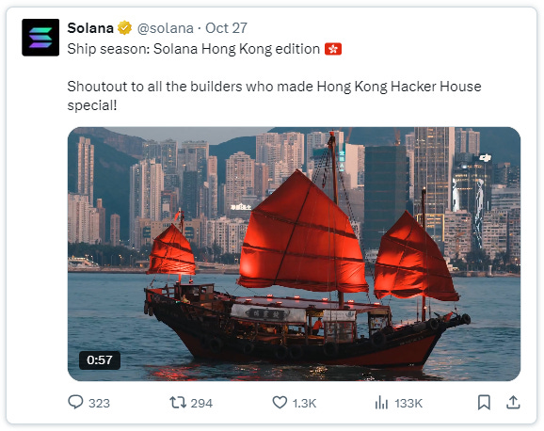Click the 'Ship season: Solana Hong Kong edition' line

194,49
